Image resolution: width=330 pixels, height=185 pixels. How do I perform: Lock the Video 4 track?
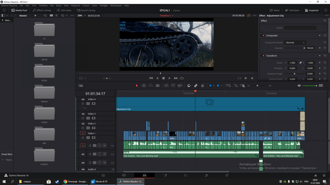pyautogui.click(x=83, y=104)
